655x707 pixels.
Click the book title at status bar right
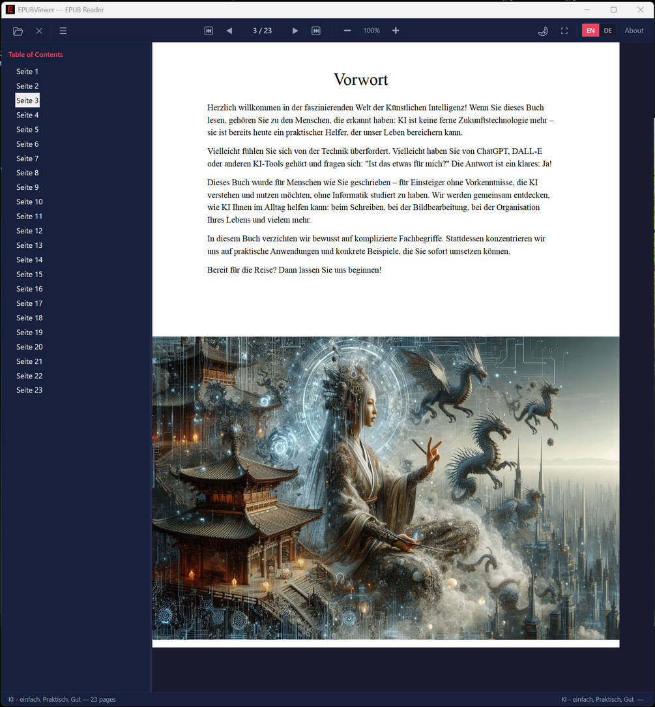(597, 699)
